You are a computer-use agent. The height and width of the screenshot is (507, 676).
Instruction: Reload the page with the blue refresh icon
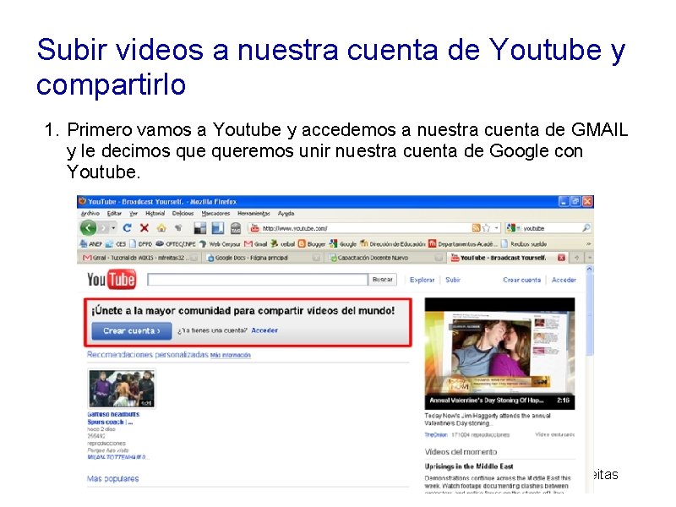coord(127,227)
